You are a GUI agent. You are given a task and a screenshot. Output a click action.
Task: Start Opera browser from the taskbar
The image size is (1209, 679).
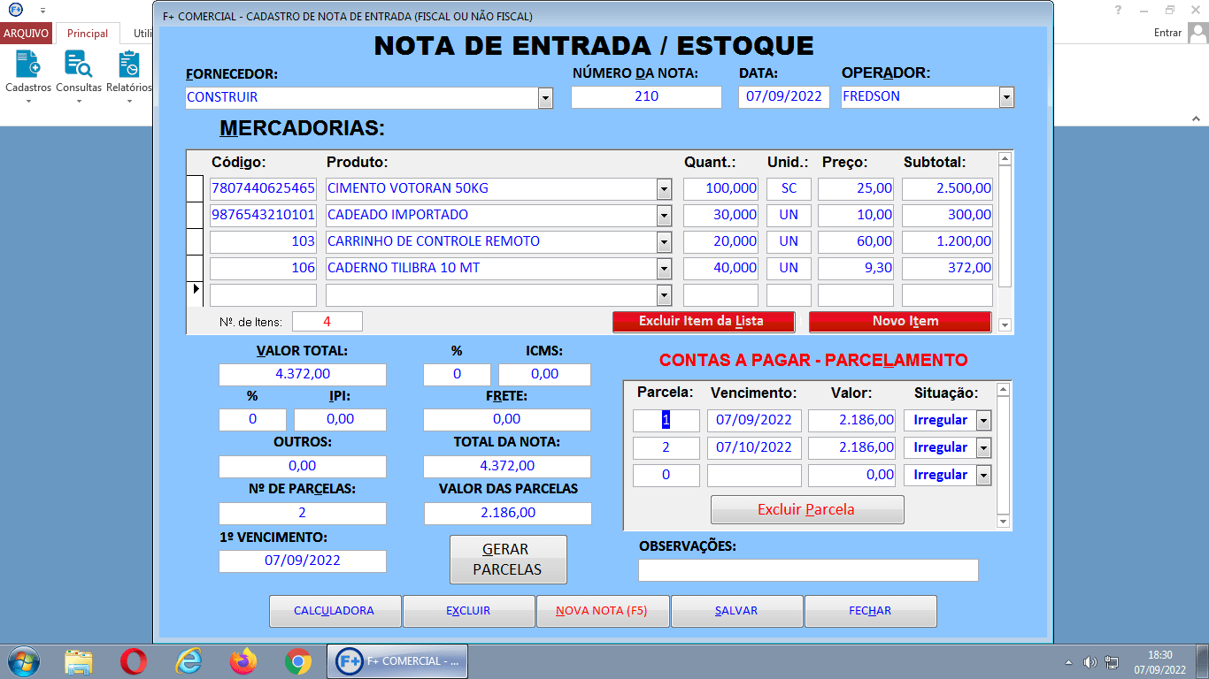(134, 660)
